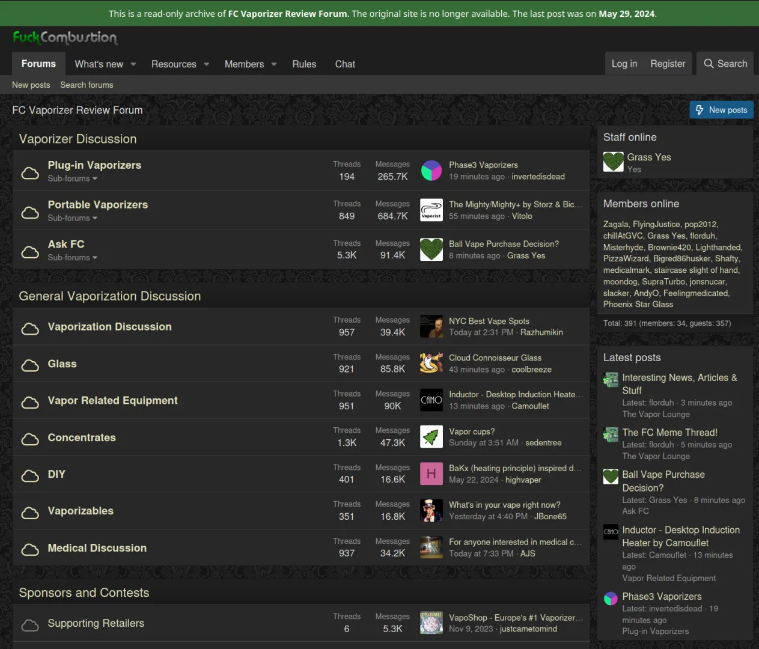Expand Sub-forums under Plug-in Vaporizers

(x=72, y=178)
